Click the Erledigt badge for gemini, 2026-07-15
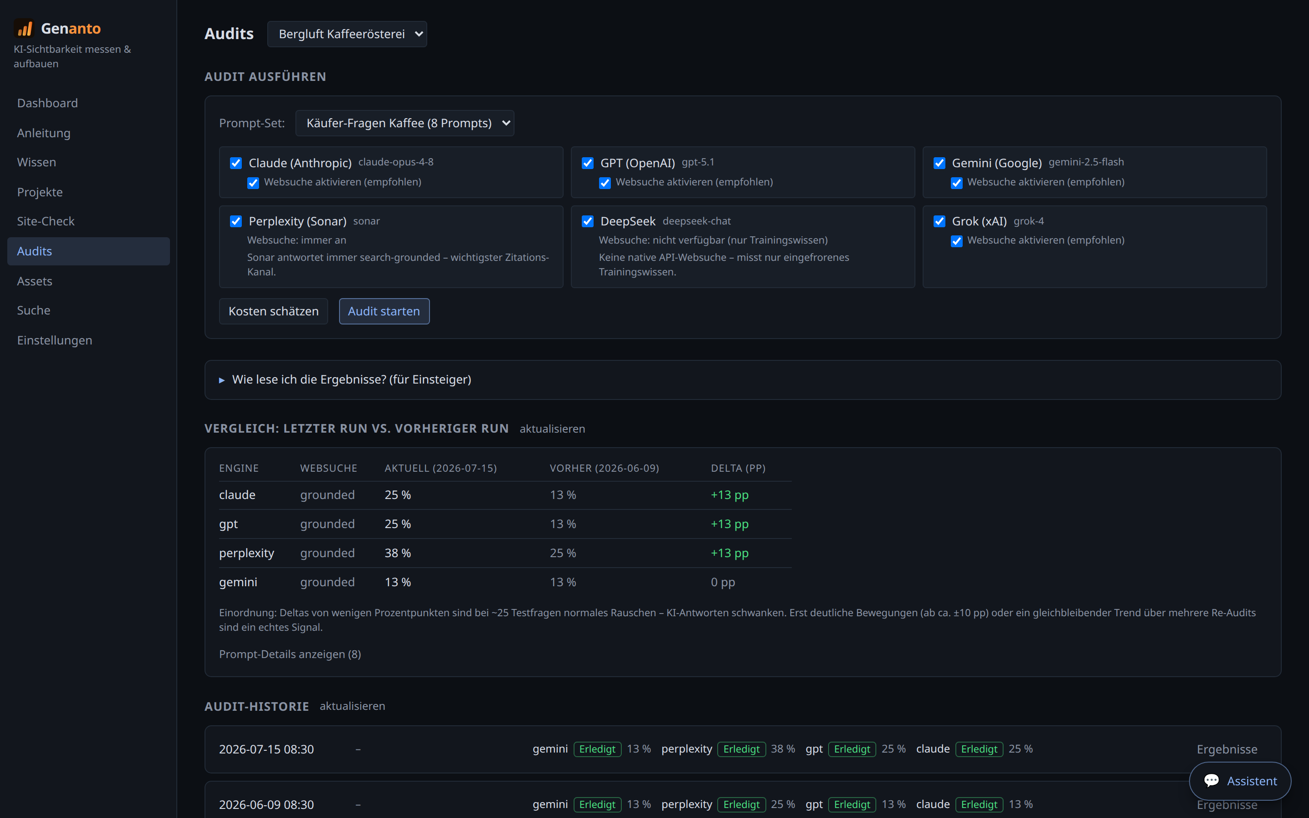This screenshot has height=818, width=1309. [597, 749]
